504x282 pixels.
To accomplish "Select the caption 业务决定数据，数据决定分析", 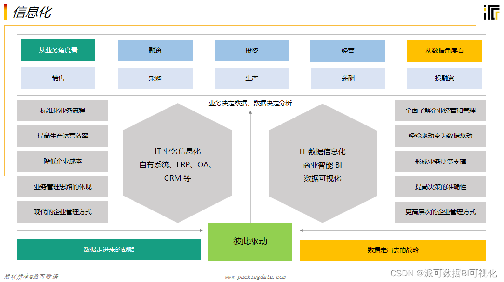I will click(x=250, y=103).
